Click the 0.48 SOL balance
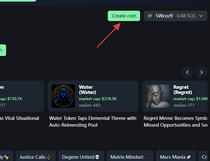210x161 pixels. pyautogui.click(x=186, y=16)
